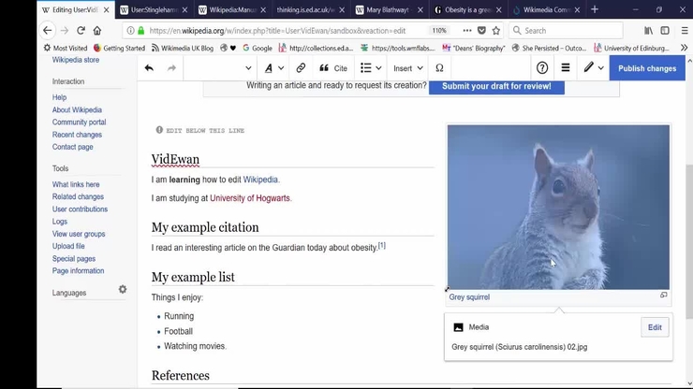The image size is (693, 389).
Task: Toggle Firefox sidebar view icon
Action: coord(665,31)
